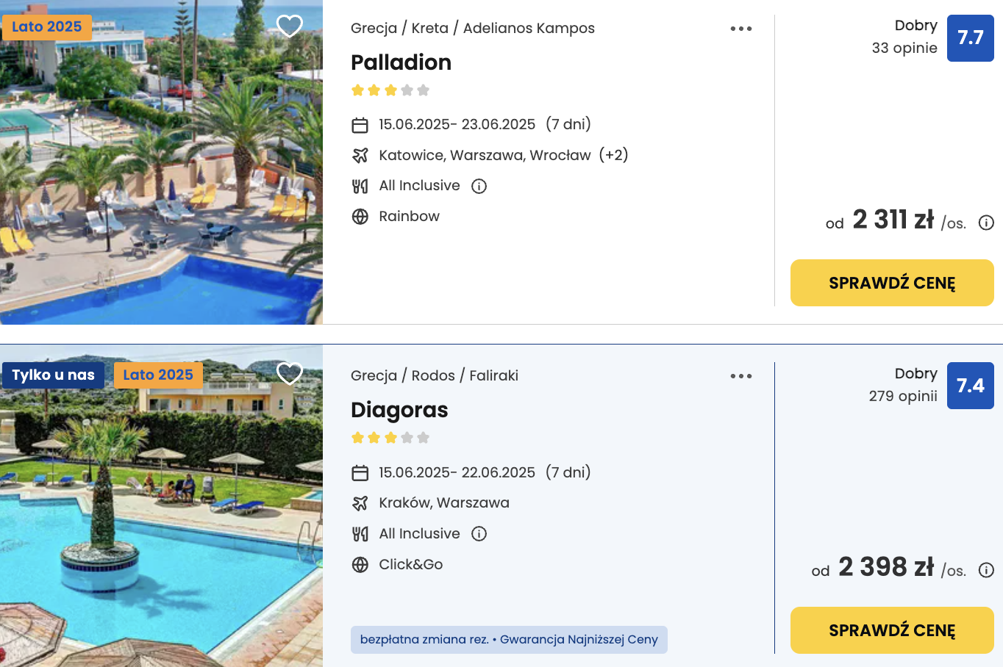Viewport: 1003px width, 667px height.
Task: Click the Diagoras airplane departure icon
Action: point(360,503)
